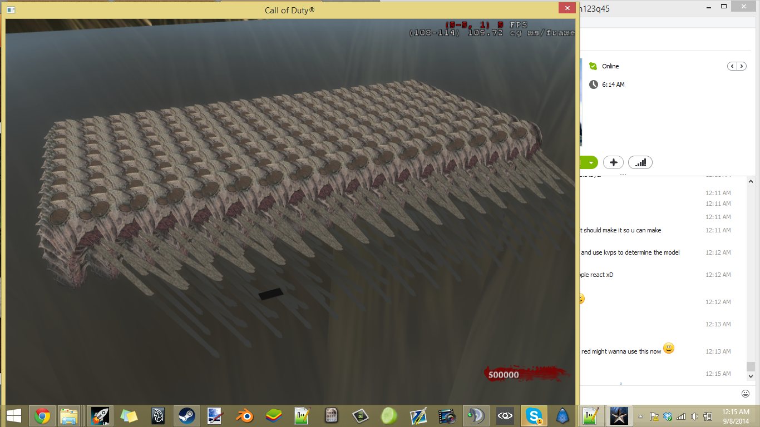Open the gray binary-digits app on taskbar
The height and width of the screenshot is (427, 760).
[x=331, y=415]
